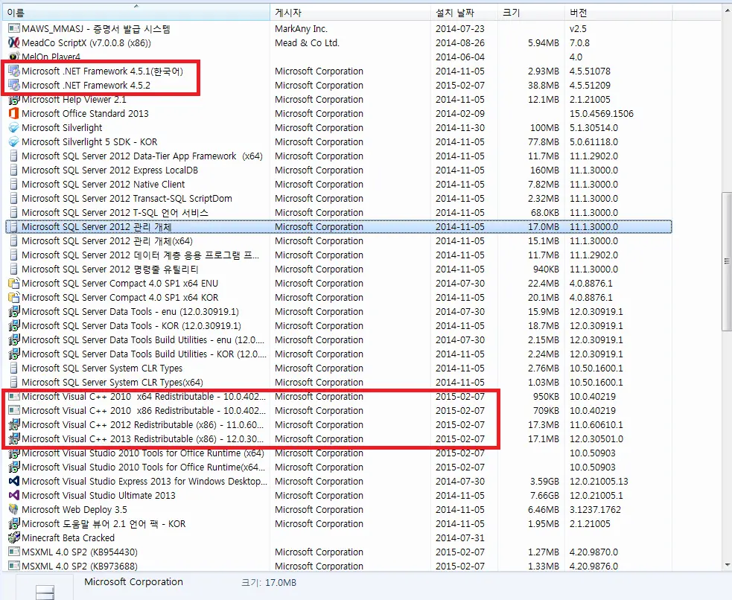
Task: Click size value 68.0KB
Action: (545, 213)
